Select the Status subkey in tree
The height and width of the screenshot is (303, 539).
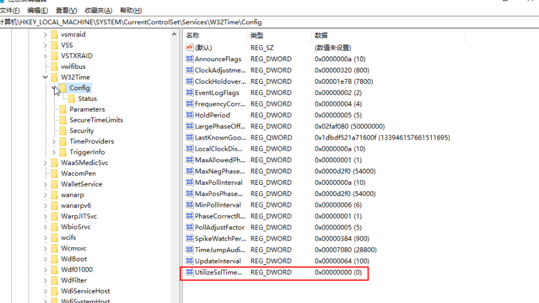(87, 99)
